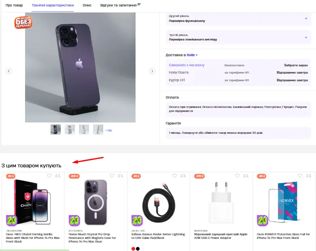Image resolution: width=316 pixels, height=251 pixels.
Task: Compare the KONVEX protective glass
Action: click(x=309, y=176)
